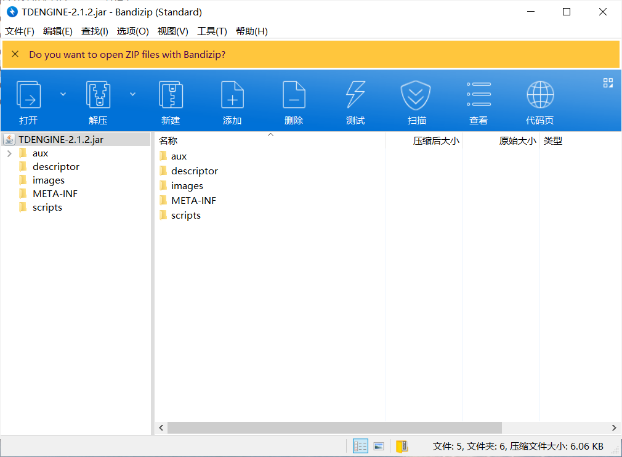Open the dropdown arrow next to 解压

[133, 94]
